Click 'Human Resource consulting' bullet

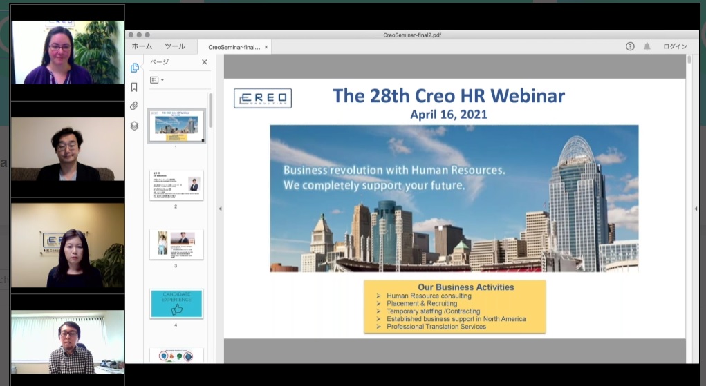429,296
